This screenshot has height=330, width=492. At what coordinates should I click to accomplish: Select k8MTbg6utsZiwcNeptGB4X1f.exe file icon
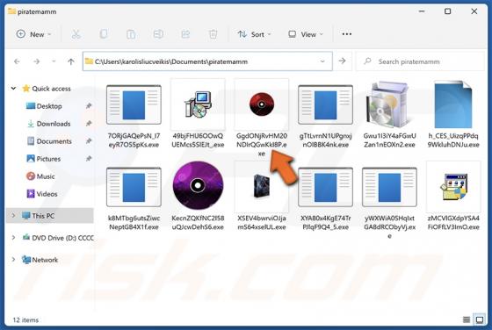pos(134,187)
